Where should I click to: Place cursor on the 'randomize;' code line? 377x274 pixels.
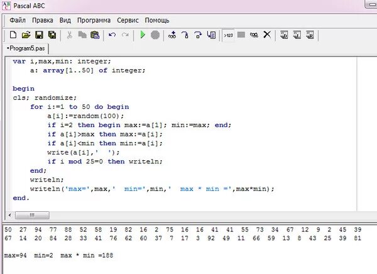coord(45,97)
